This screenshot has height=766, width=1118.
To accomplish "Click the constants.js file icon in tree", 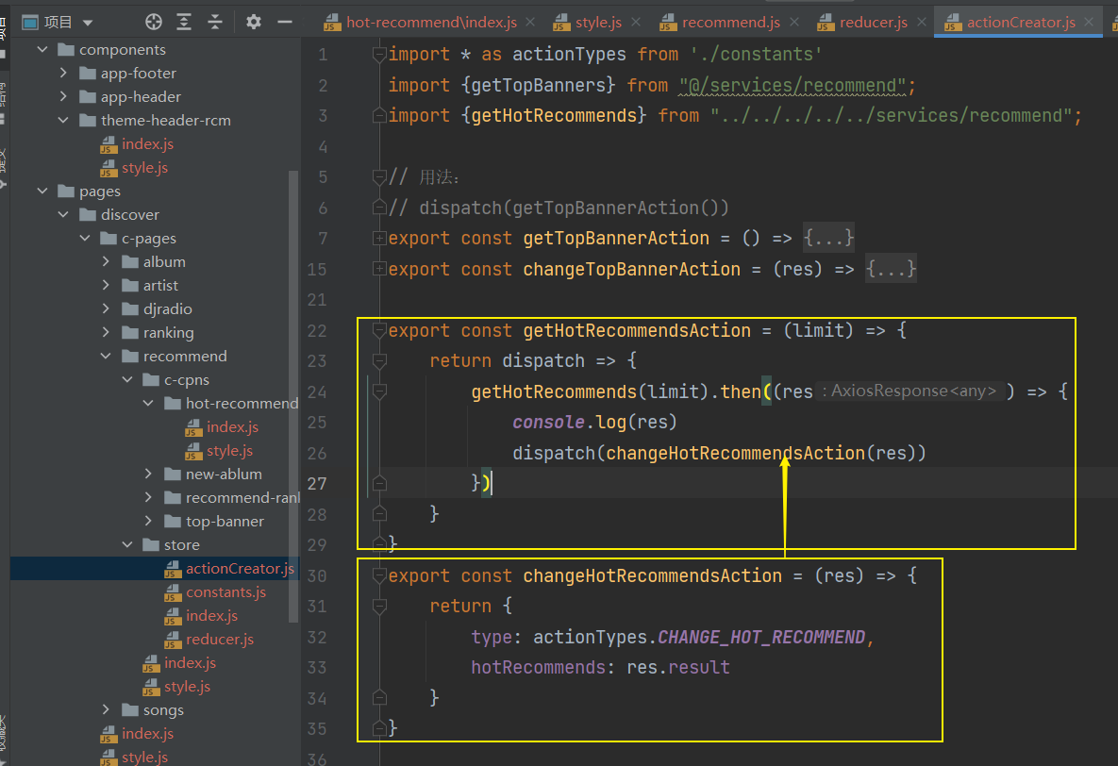I will [173, 592].
